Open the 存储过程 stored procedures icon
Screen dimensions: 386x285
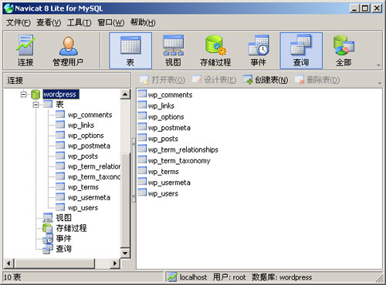tap(215, 51)
